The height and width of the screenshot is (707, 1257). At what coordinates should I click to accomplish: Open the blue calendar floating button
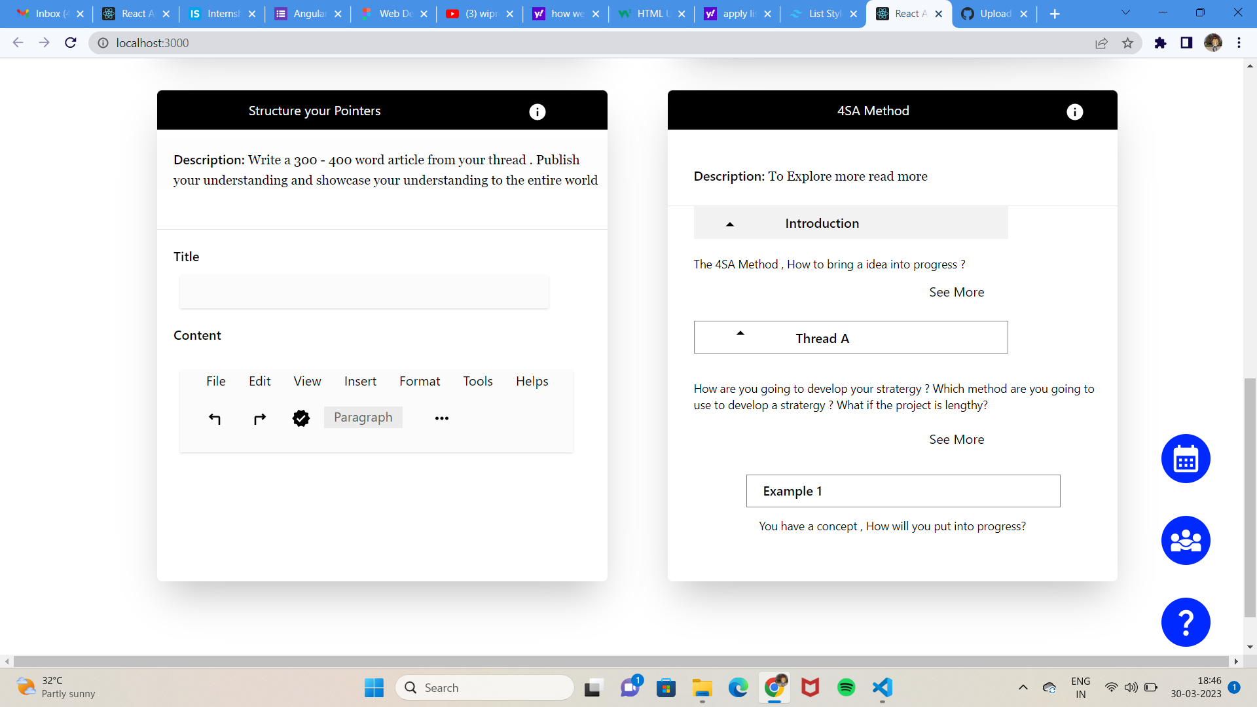point(1186,459)
